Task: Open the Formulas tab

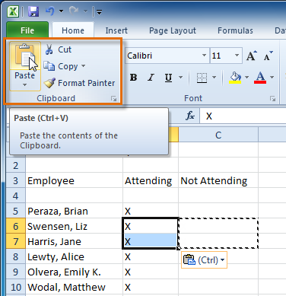Action: (235, 30)
